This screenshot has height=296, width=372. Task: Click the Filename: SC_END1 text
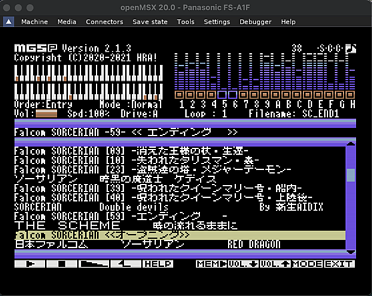[294, 114]
